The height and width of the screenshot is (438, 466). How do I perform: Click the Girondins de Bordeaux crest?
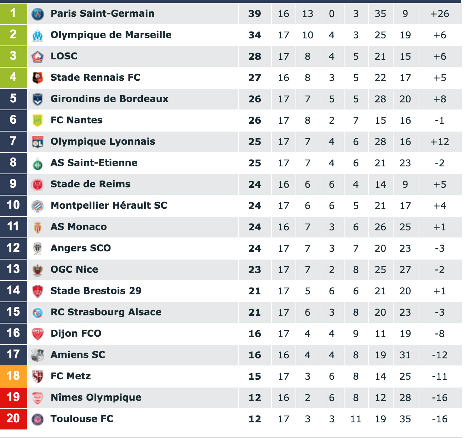pyautogui.click(x=38, y=99)
